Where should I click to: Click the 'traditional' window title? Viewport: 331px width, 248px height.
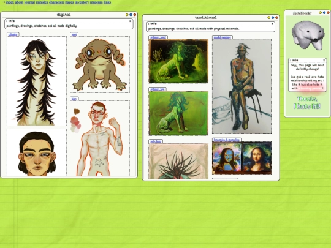(x=205, y=18)
